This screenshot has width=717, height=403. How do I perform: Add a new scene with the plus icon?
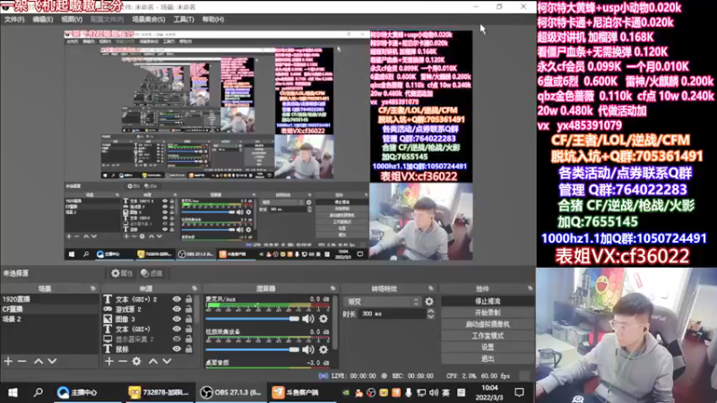(8, 362)
